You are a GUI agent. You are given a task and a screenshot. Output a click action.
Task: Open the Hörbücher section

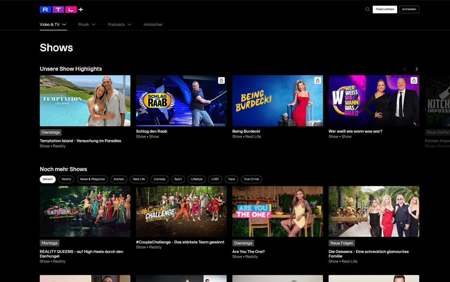coord(153,24)
